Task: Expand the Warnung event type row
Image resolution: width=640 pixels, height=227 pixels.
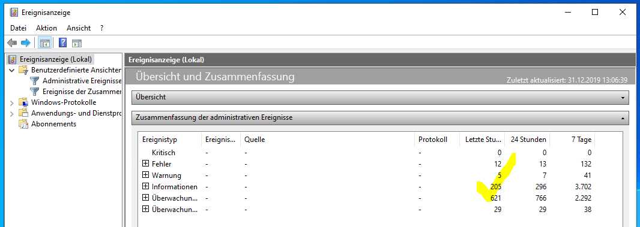Action: pos(145,175)
